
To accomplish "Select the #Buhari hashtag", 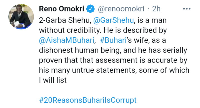I will [x=113, y=40].
